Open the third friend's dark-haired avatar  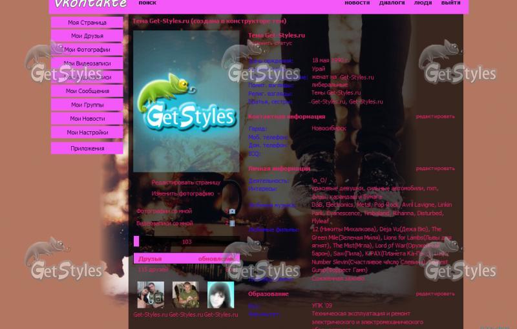220,295
